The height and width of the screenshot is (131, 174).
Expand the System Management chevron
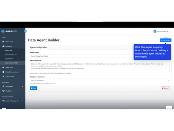23,101
